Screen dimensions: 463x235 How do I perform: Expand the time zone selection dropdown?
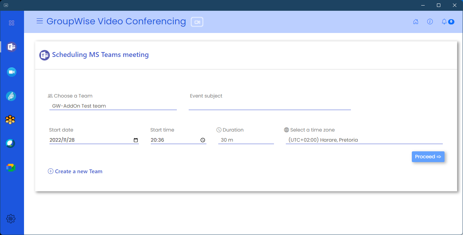pos(364,140)
